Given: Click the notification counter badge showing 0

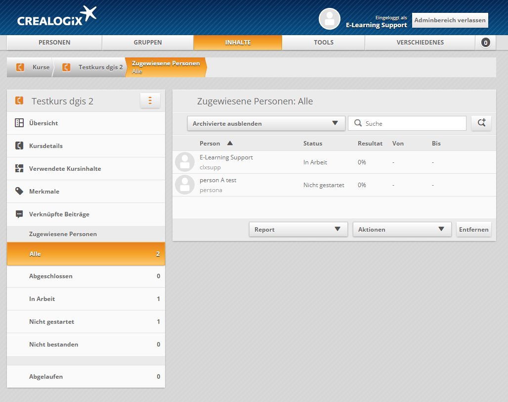Looking at the screenshot, I should click(485, 43).
